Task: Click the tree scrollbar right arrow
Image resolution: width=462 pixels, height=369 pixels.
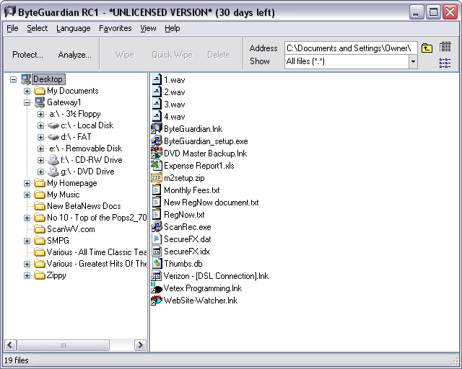Action: [x=140, y=345]
